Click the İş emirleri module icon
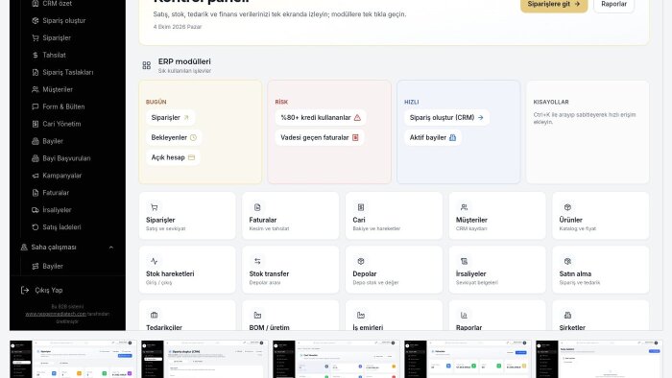Screen dimensions: 672x378 point(361,315)
